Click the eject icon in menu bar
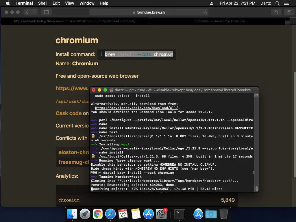This screenshot has height=222, width=296. pos(212,3)
